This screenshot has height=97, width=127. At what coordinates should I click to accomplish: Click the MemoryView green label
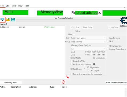point(50,13)
